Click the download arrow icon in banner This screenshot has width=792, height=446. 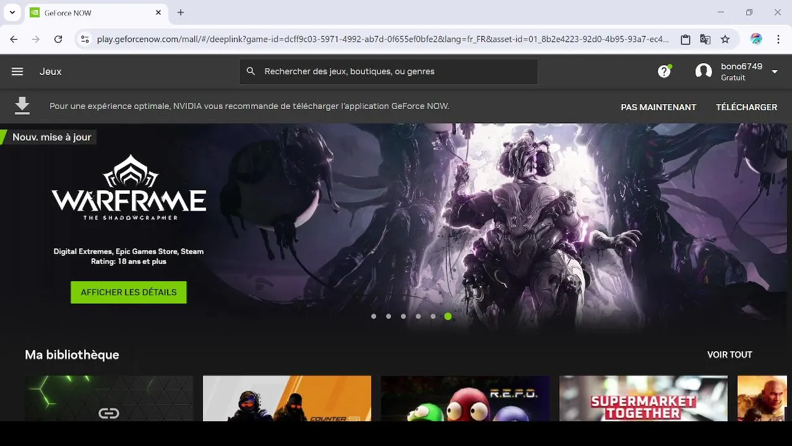[x=22, y=106]
